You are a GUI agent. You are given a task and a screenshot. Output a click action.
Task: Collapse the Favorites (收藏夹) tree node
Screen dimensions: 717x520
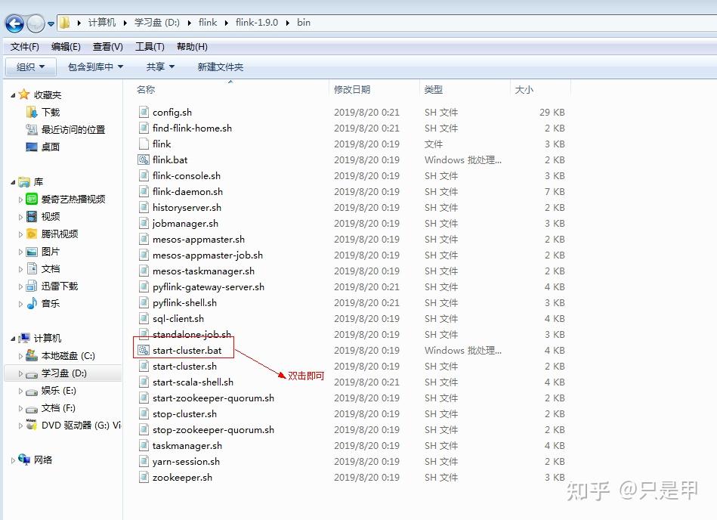tap(13, 95)
